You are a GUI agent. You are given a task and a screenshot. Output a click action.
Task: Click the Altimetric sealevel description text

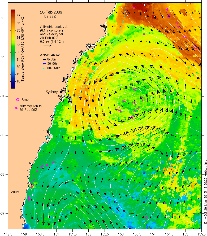pos(54,34)
